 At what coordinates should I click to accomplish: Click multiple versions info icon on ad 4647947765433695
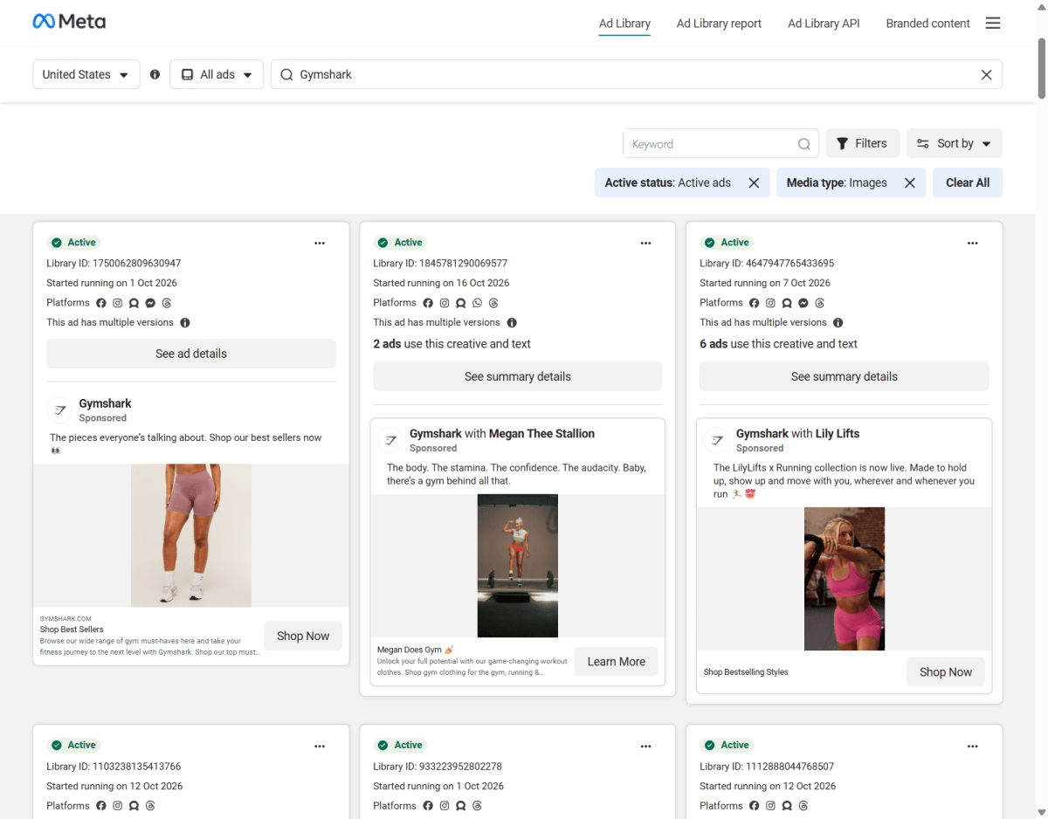pos(838,322)
